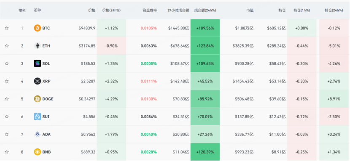Click SUI 24h volume $34.51亿

pos(181,116)
